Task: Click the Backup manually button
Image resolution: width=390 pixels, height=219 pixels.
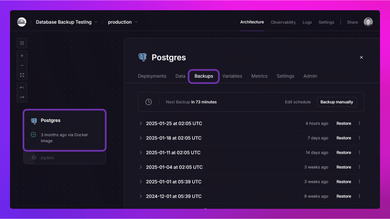Action: (x=336, y=102)
